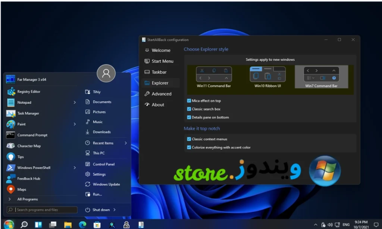Open the Maps app

click(x=22, y=189)
